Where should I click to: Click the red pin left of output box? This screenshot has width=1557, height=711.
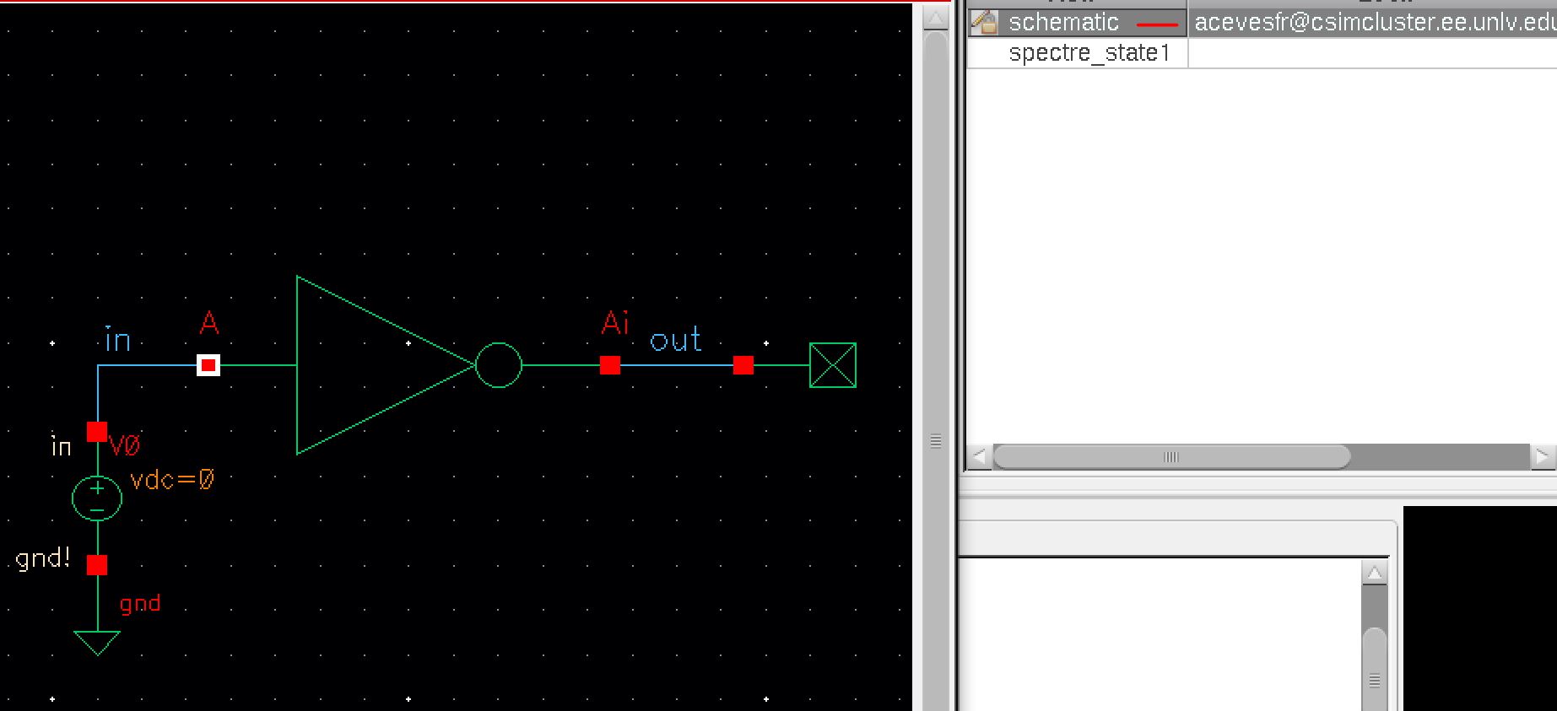(743, 365)
